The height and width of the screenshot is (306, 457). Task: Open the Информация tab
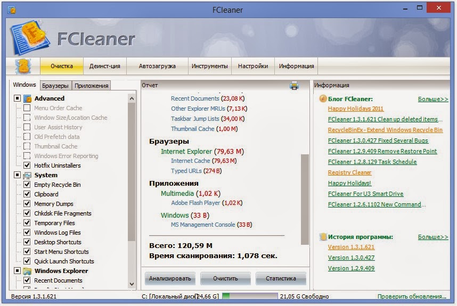coord(296,66)
